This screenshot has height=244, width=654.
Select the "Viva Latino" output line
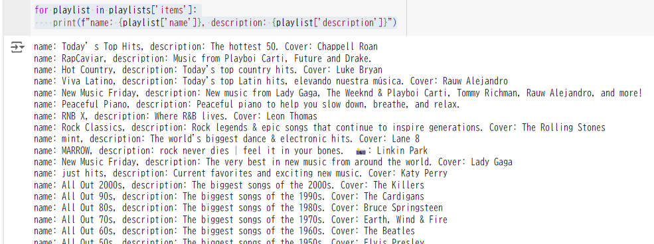coord(271,81)
